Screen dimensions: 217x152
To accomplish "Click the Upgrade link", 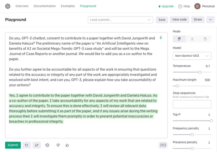I will [x=166, y=6].
